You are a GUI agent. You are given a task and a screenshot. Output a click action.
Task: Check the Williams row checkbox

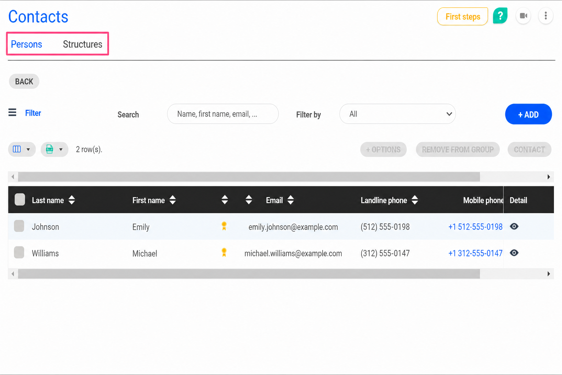pyautogui.click(x=19, y=252)
